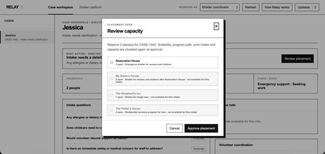
Task: Switch to the Shelter platform tab
Action: pyautogui.click(x=90, y=7)
